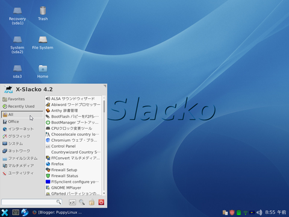This screenshot has height=217, width=289.
Task: Open the terminal launcher on panel
Action: [x=16, y=212]
